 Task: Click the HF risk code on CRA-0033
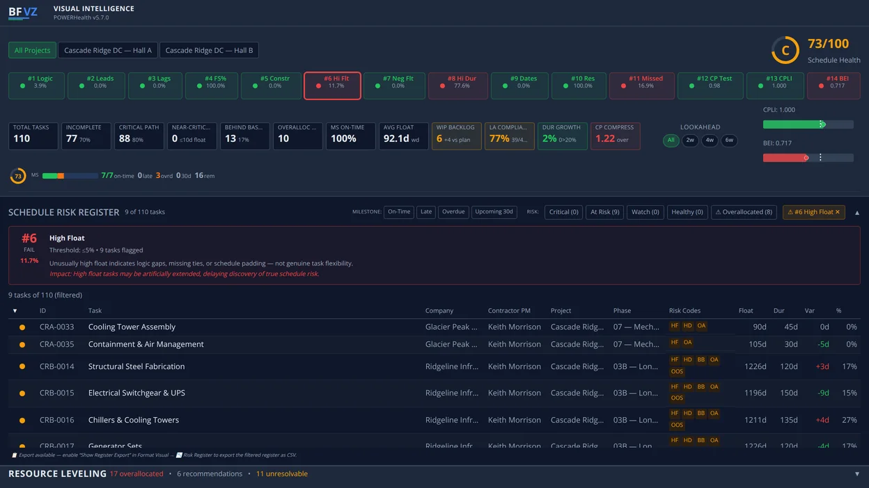point(674,326)
